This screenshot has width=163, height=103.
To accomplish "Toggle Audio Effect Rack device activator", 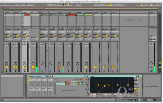I will [28, 76].
